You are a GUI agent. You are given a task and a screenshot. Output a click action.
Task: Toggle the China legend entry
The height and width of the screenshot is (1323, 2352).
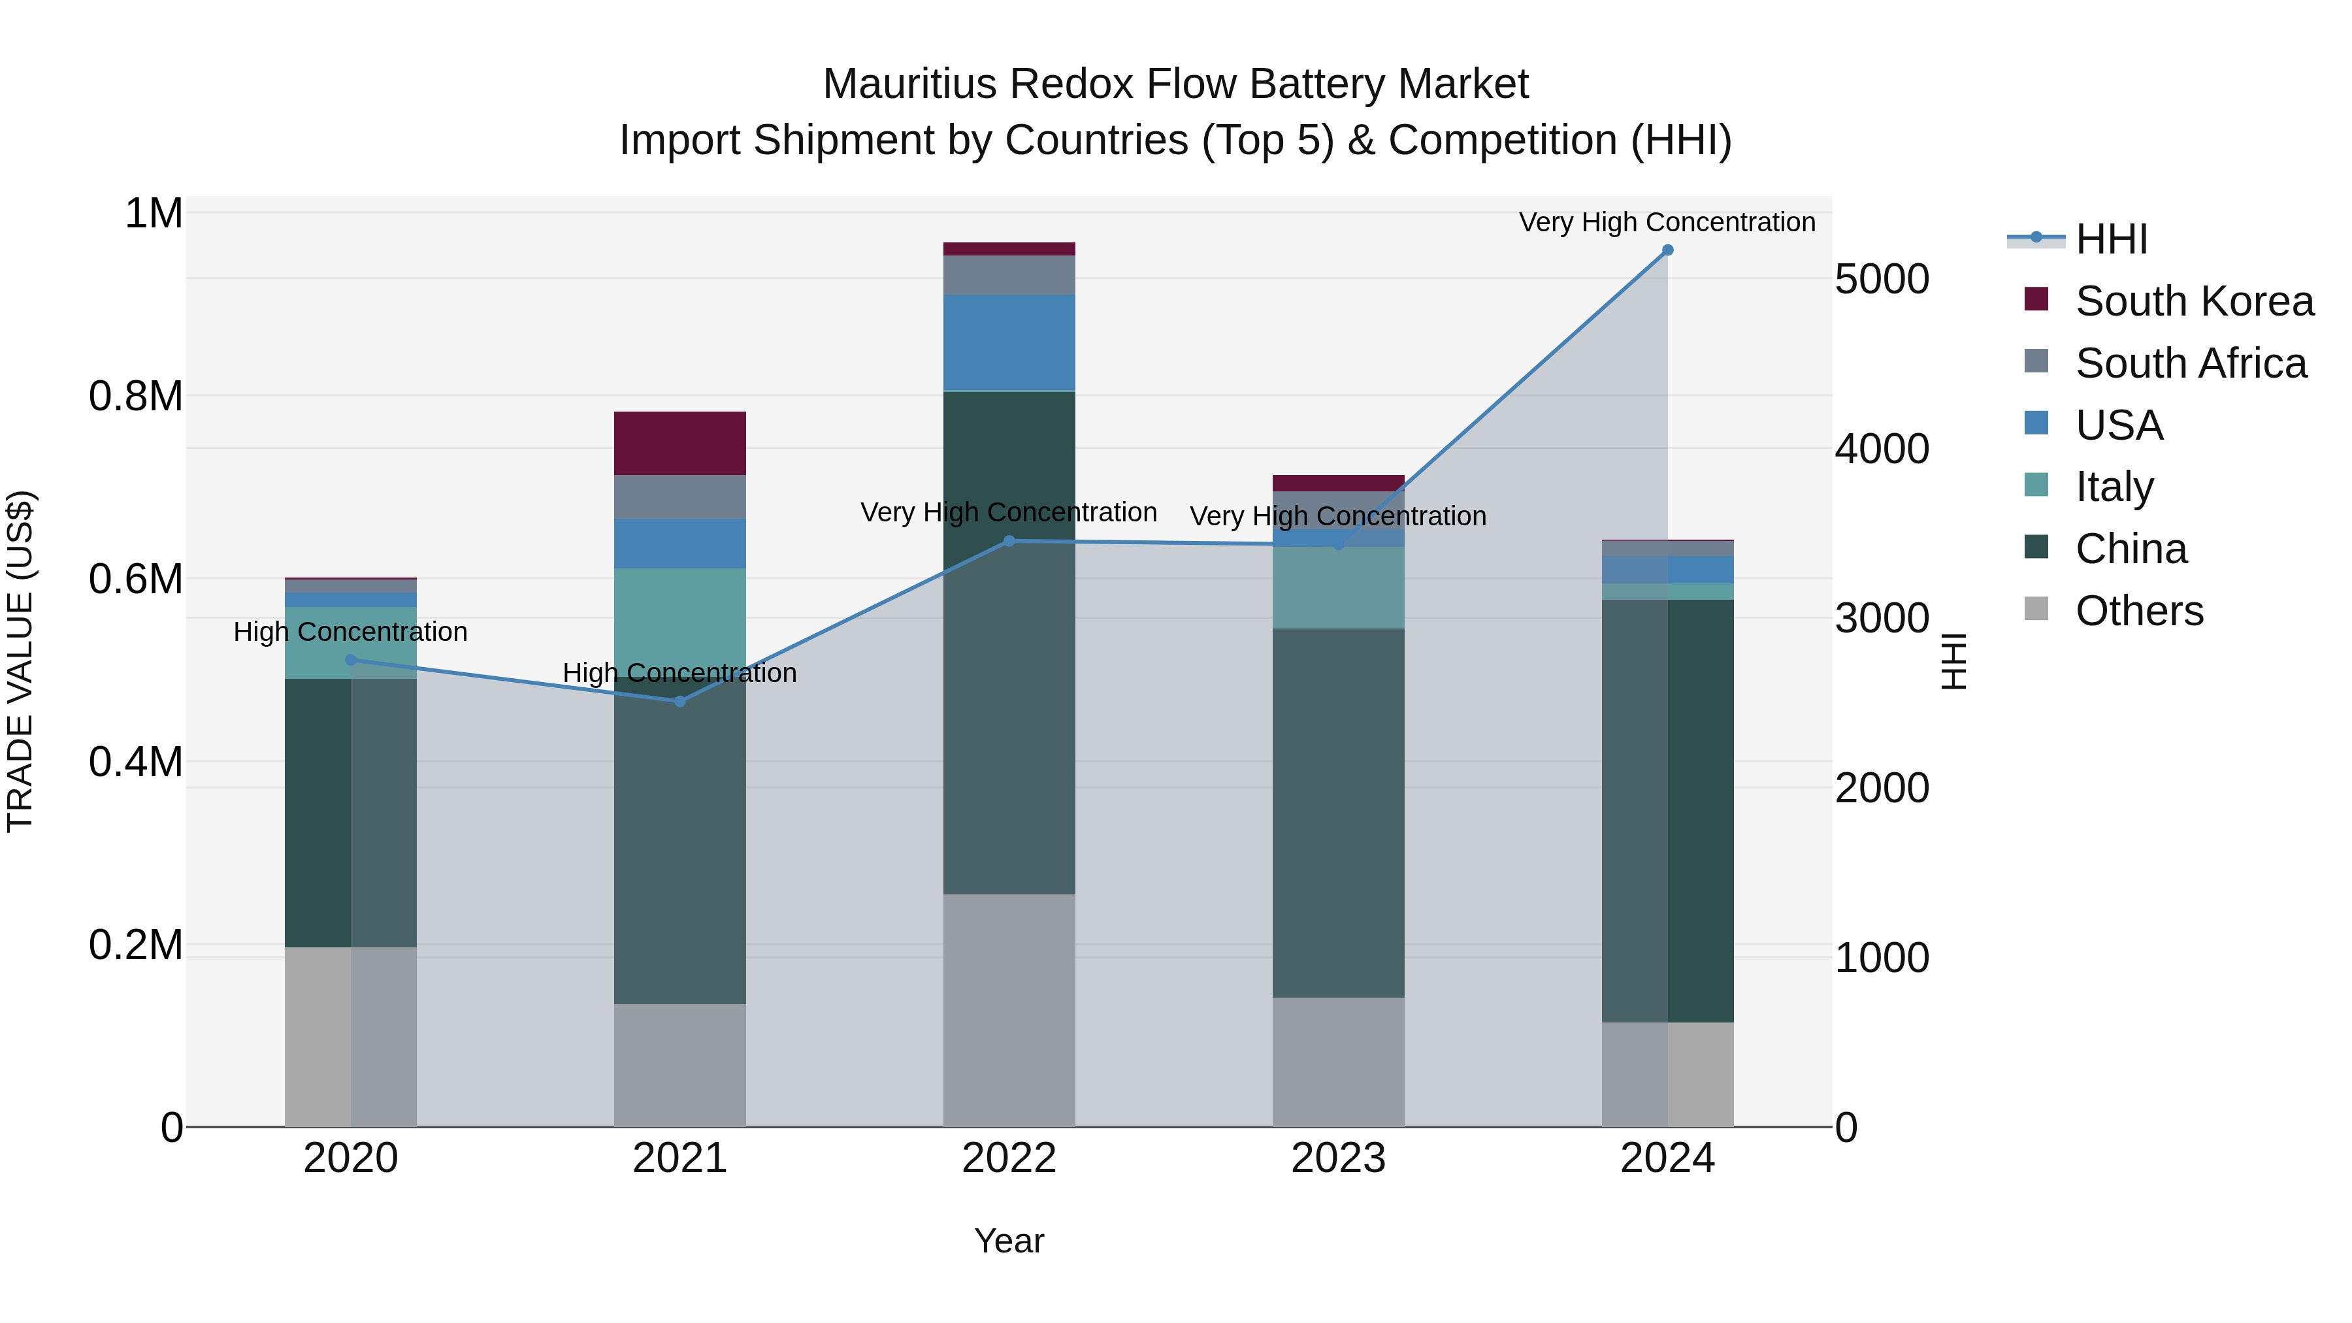2106,549
